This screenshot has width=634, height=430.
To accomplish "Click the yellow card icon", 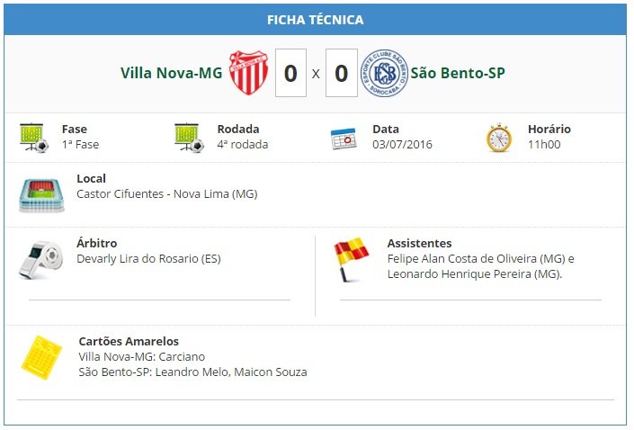I will [41, 358].
